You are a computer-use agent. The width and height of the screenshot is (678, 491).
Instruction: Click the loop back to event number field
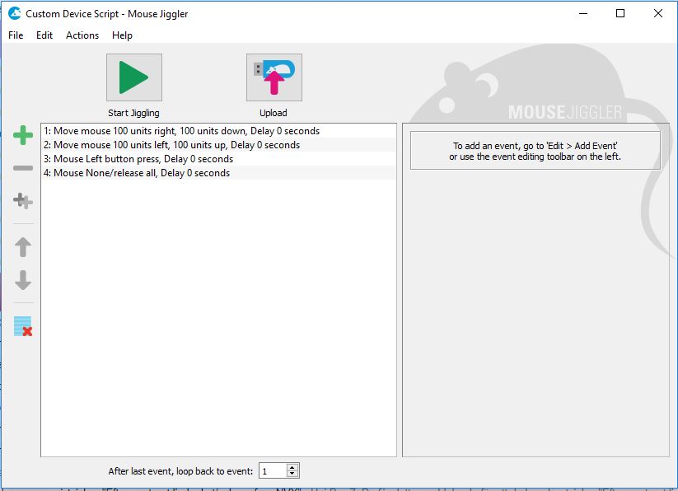(274, 471)
